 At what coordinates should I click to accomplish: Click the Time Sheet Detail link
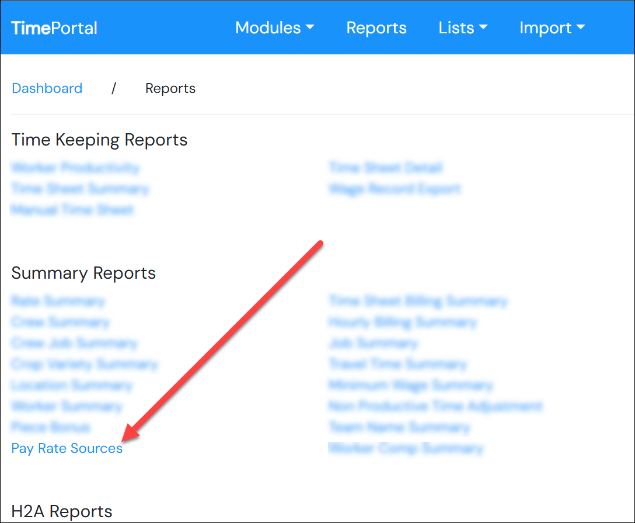point(386,168)
